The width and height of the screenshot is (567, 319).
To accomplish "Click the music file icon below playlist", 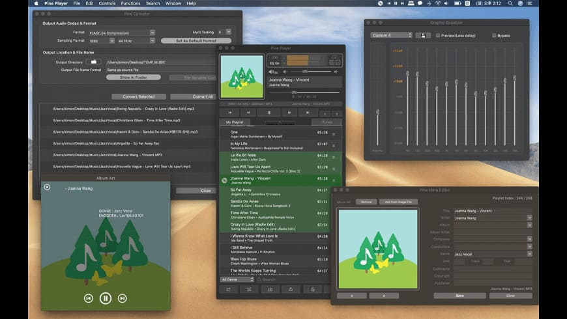I will click(x=312, y=289).
